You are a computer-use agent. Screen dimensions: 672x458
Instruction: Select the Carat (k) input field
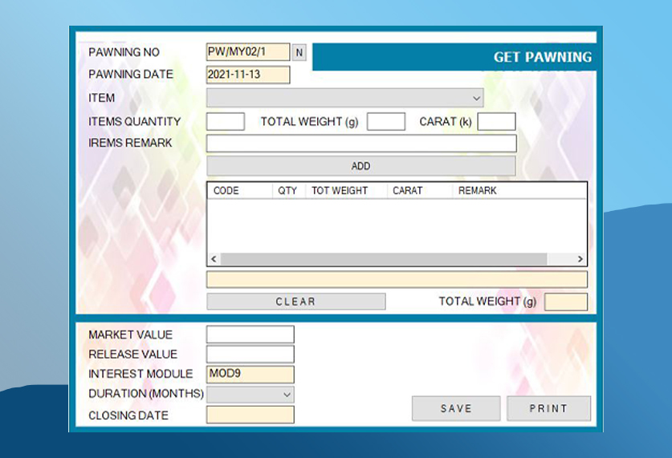[x=496, y=122]
